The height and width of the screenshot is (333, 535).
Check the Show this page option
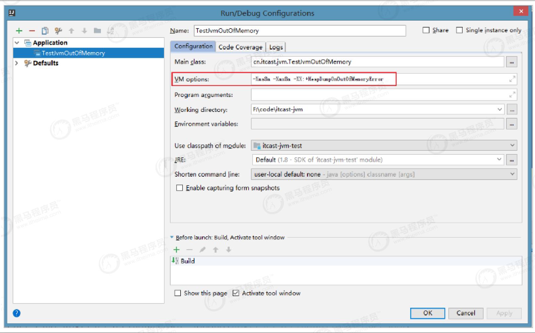(178, 293)
